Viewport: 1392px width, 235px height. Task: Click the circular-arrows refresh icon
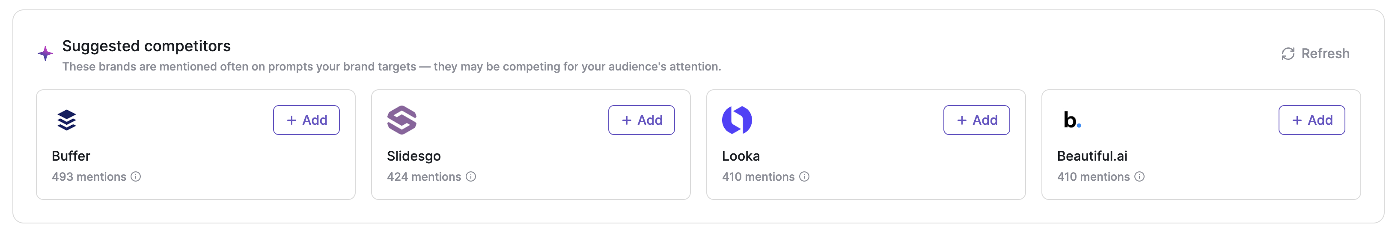point(1288,54)
